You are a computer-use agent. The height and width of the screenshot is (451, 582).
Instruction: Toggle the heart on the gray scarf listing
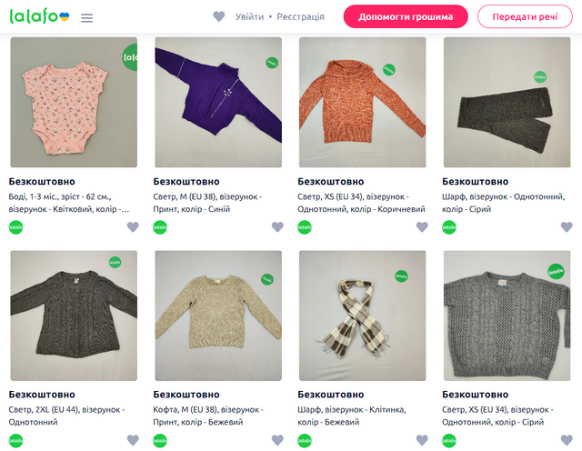[567, 227]
